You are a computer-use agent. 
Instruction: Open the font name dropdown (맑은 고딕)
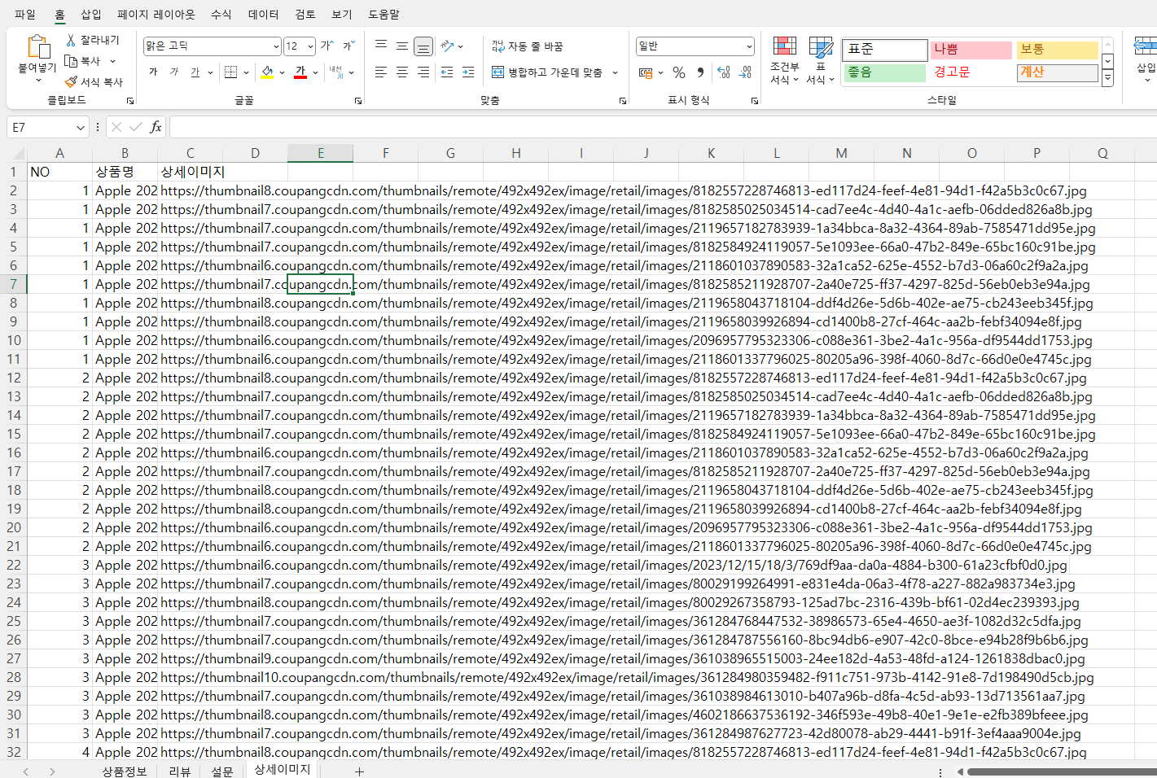(276, 46)
